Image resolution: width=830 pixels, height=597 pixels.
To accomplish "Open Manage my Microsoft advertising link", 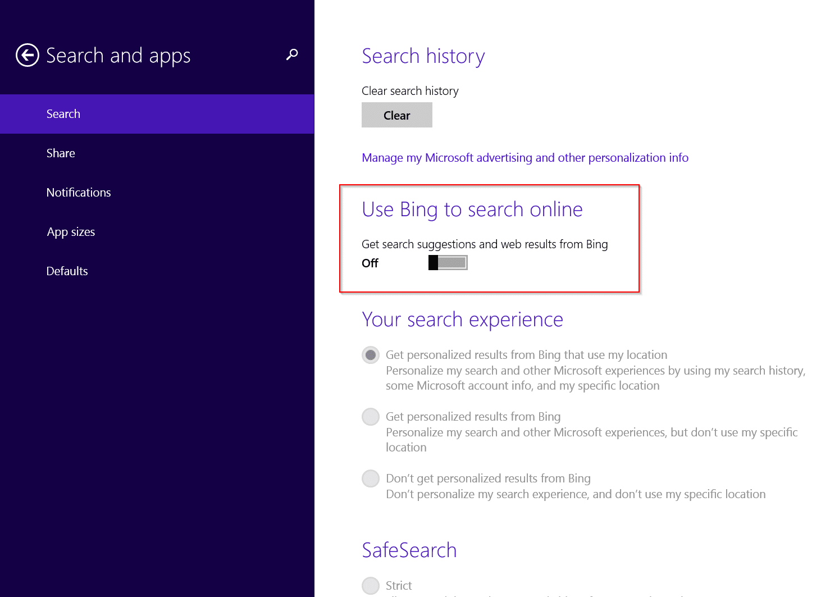I will (525, 158).
